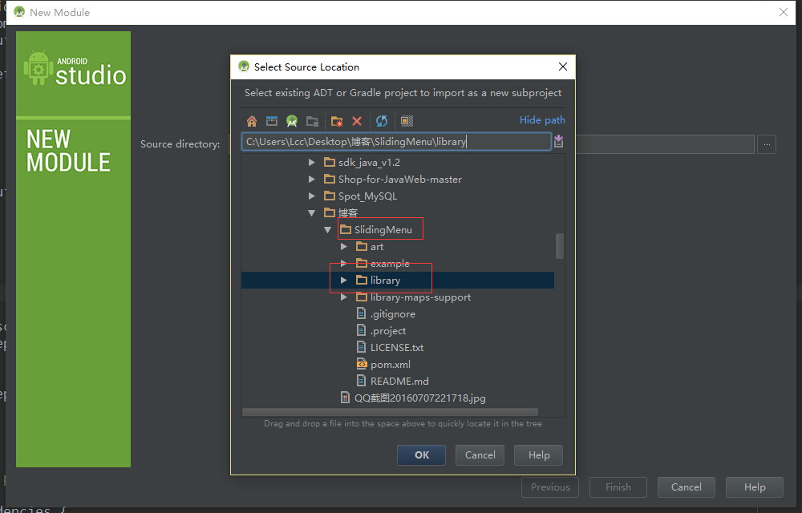Edit the path text field

396,142
